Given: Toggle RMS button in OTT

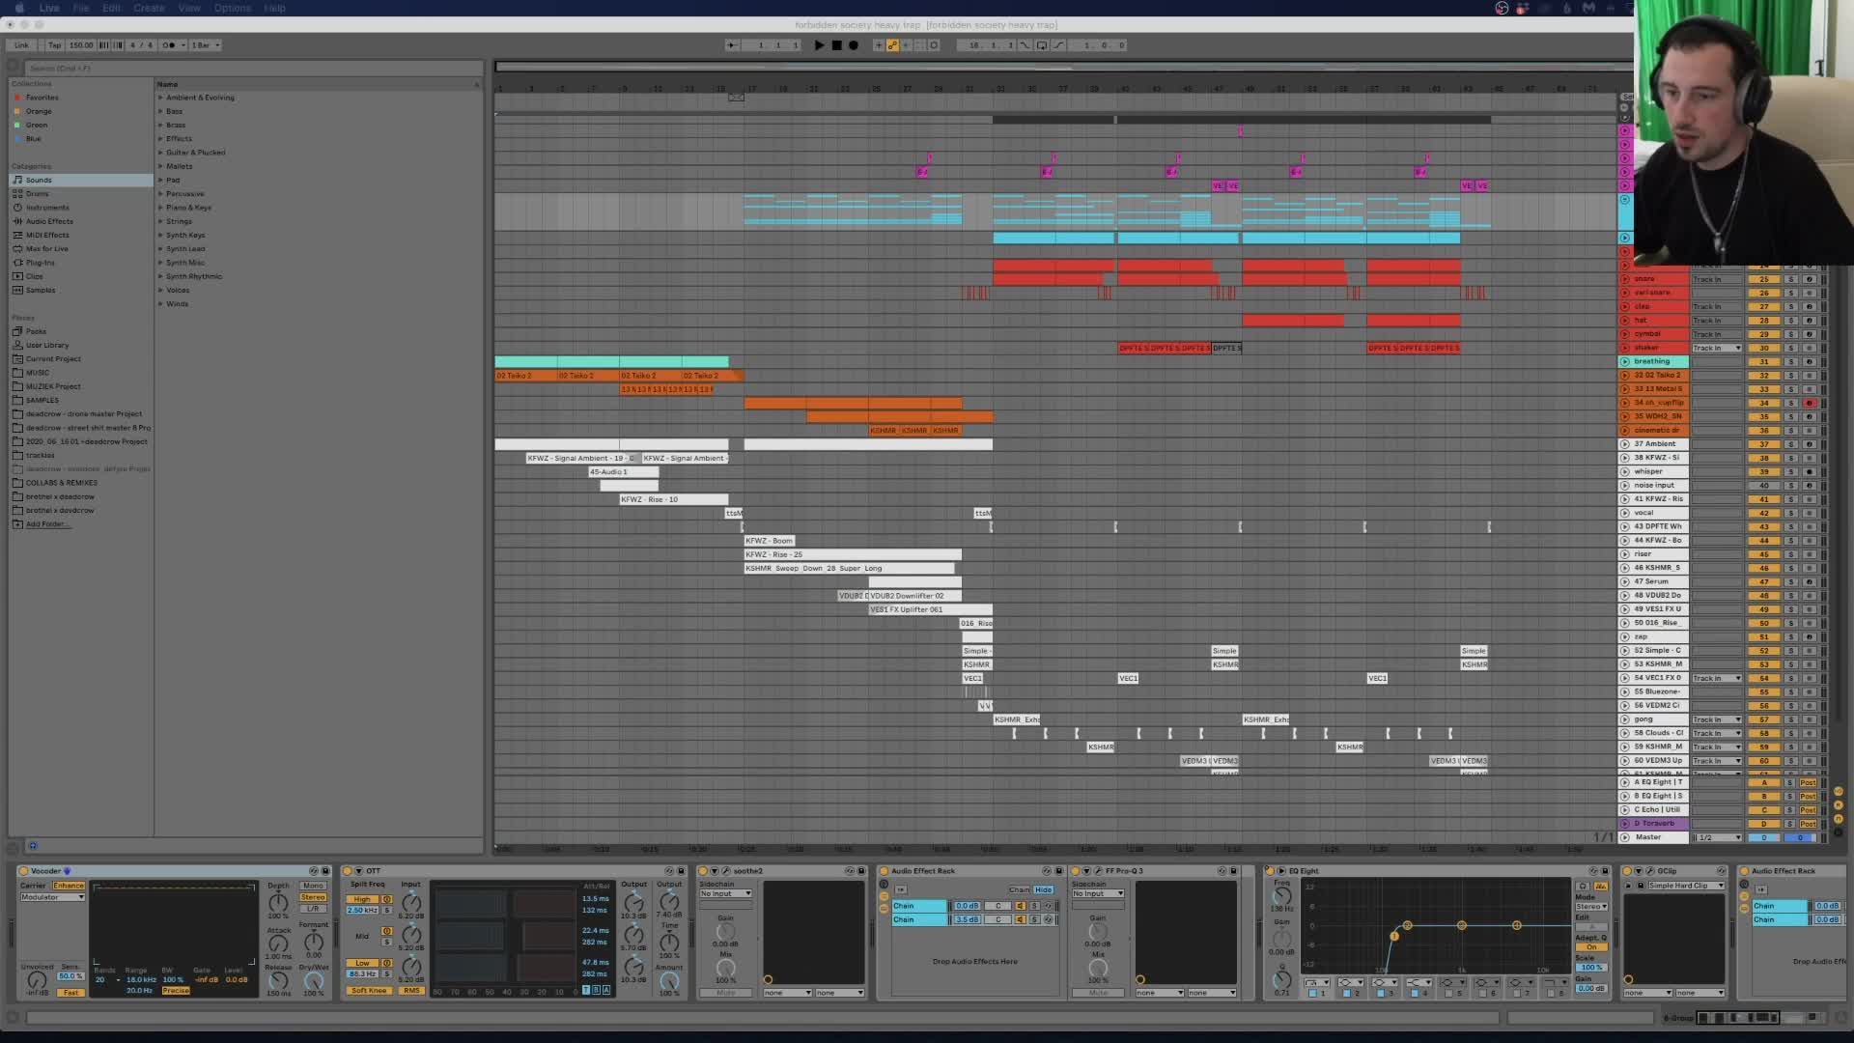Looking at the screenshot, I should [x=411, y=991].
